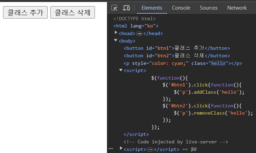Click the ellipsis badge inside last script tag
The image size is (256, 153).
[150, 150]
